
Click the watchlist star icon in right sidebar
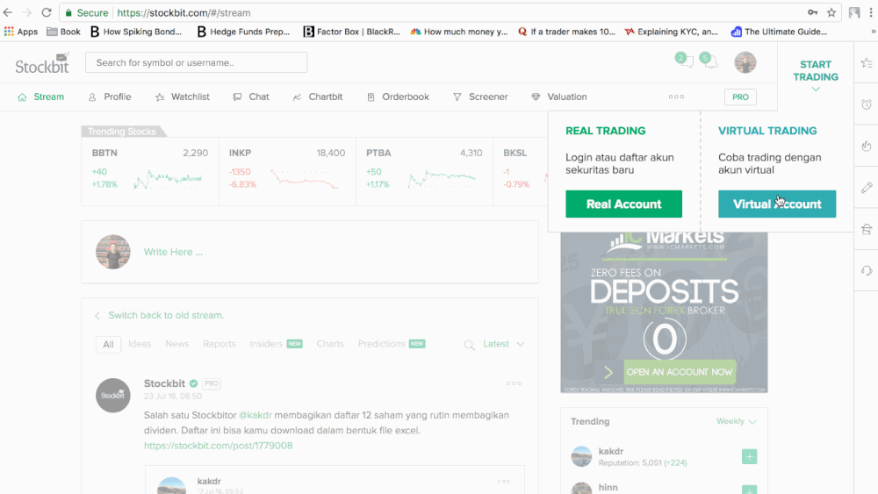867,62
